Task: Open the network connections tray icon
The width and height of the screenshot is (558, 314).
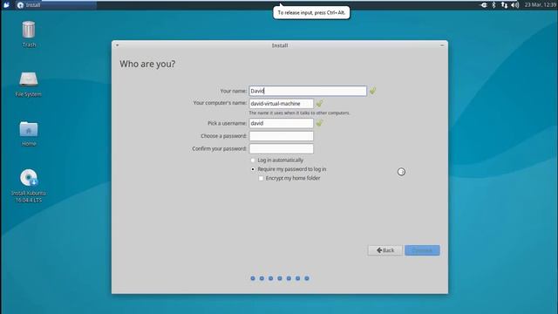Action: click(504, 5)
